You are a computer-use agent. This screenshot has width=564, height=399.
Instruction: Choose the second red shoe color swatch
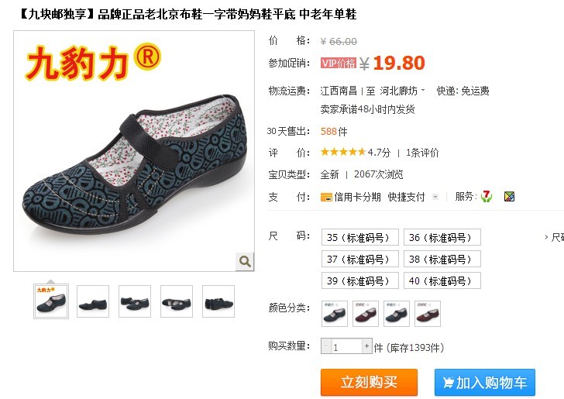[428, 314]
